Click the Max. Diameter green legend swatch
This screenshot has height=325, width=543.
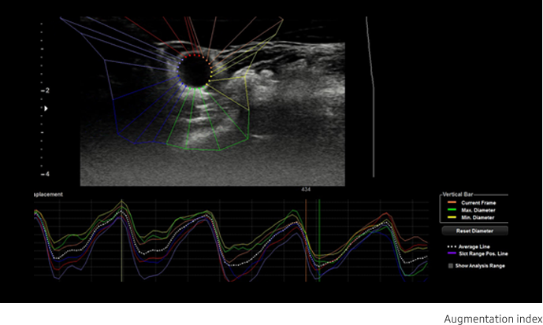[x=452, y=210]
